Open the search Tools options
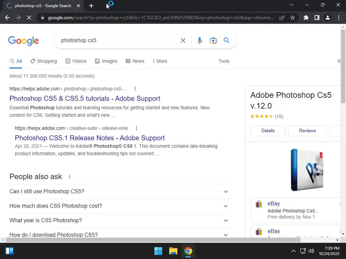This screenshot has width=346, height=259. [x=224, y=61]
